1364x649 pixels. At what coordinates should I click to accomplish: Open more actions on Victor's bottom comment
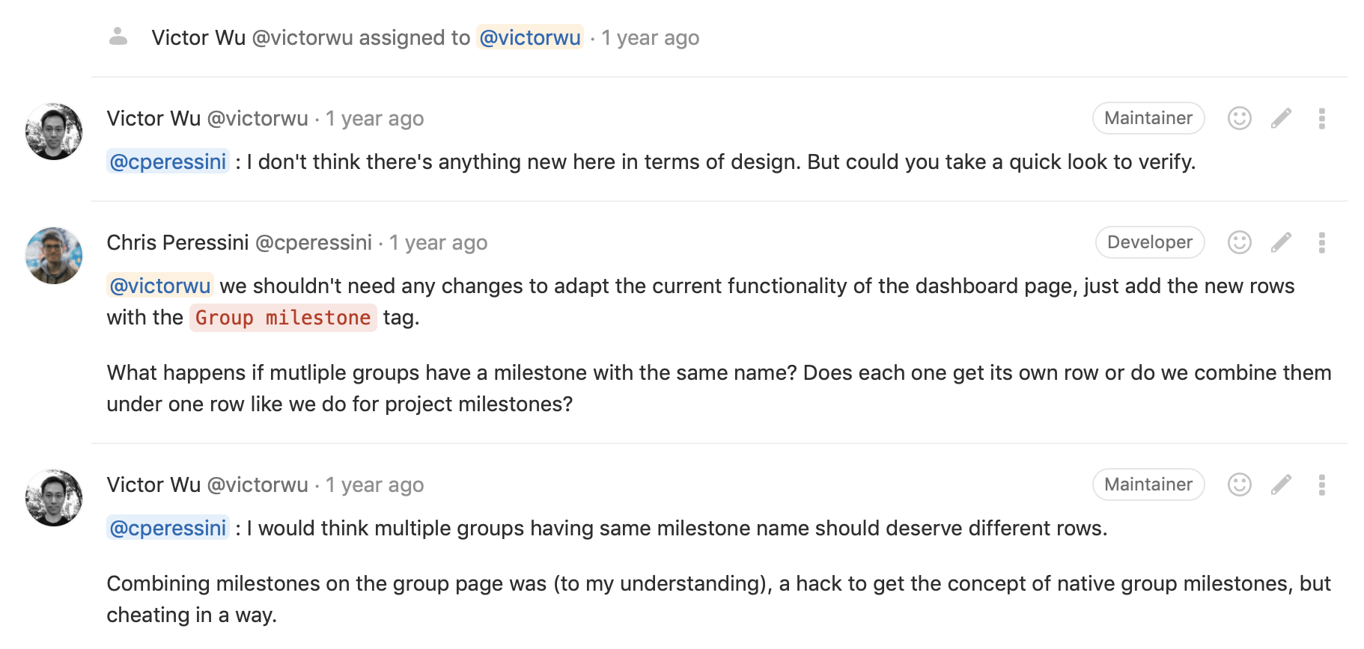[1322, 485]
